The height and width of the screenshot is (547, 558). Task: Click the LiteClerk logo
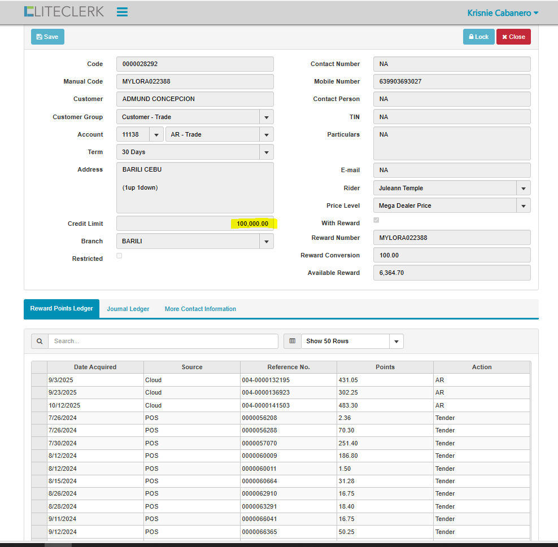click(64, 12)
